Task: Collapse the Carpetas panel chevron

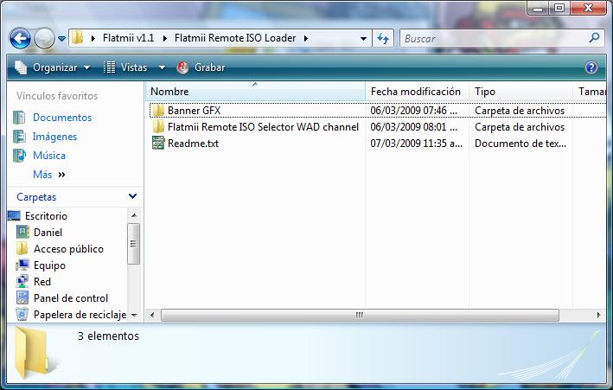Action: click(132, 196)
